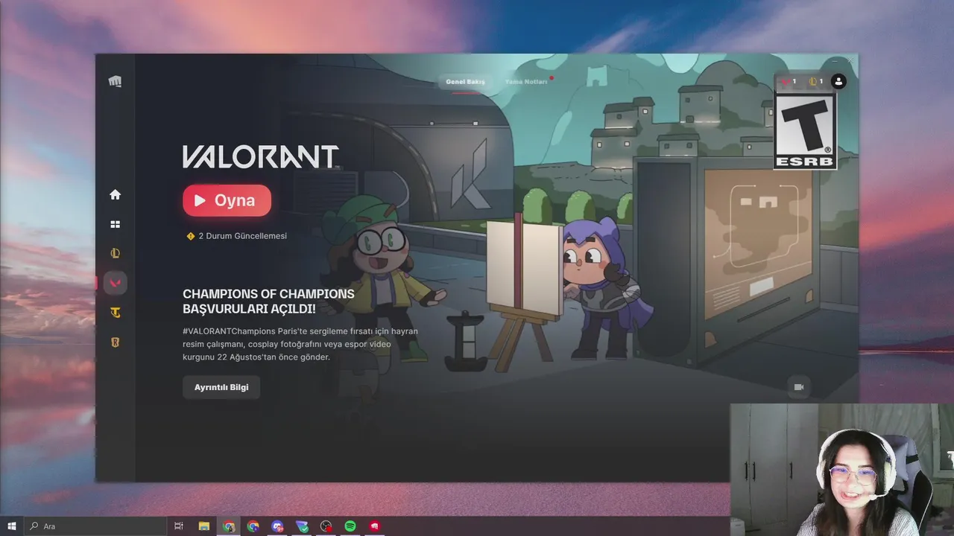Launch the game with Oyna button

[227, 200]
